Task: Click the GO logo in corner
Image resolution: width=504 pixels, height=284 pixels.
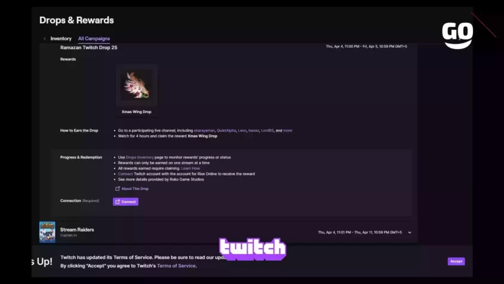Action: click(x=457, y=35)
